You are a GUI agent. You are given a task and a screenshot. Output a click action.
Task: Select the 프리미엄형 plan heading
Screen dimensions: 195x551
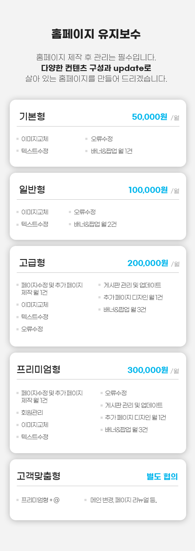[38, 369]
